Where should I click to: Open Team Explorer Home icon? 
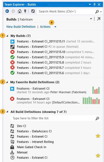click(x=20, y=11)
